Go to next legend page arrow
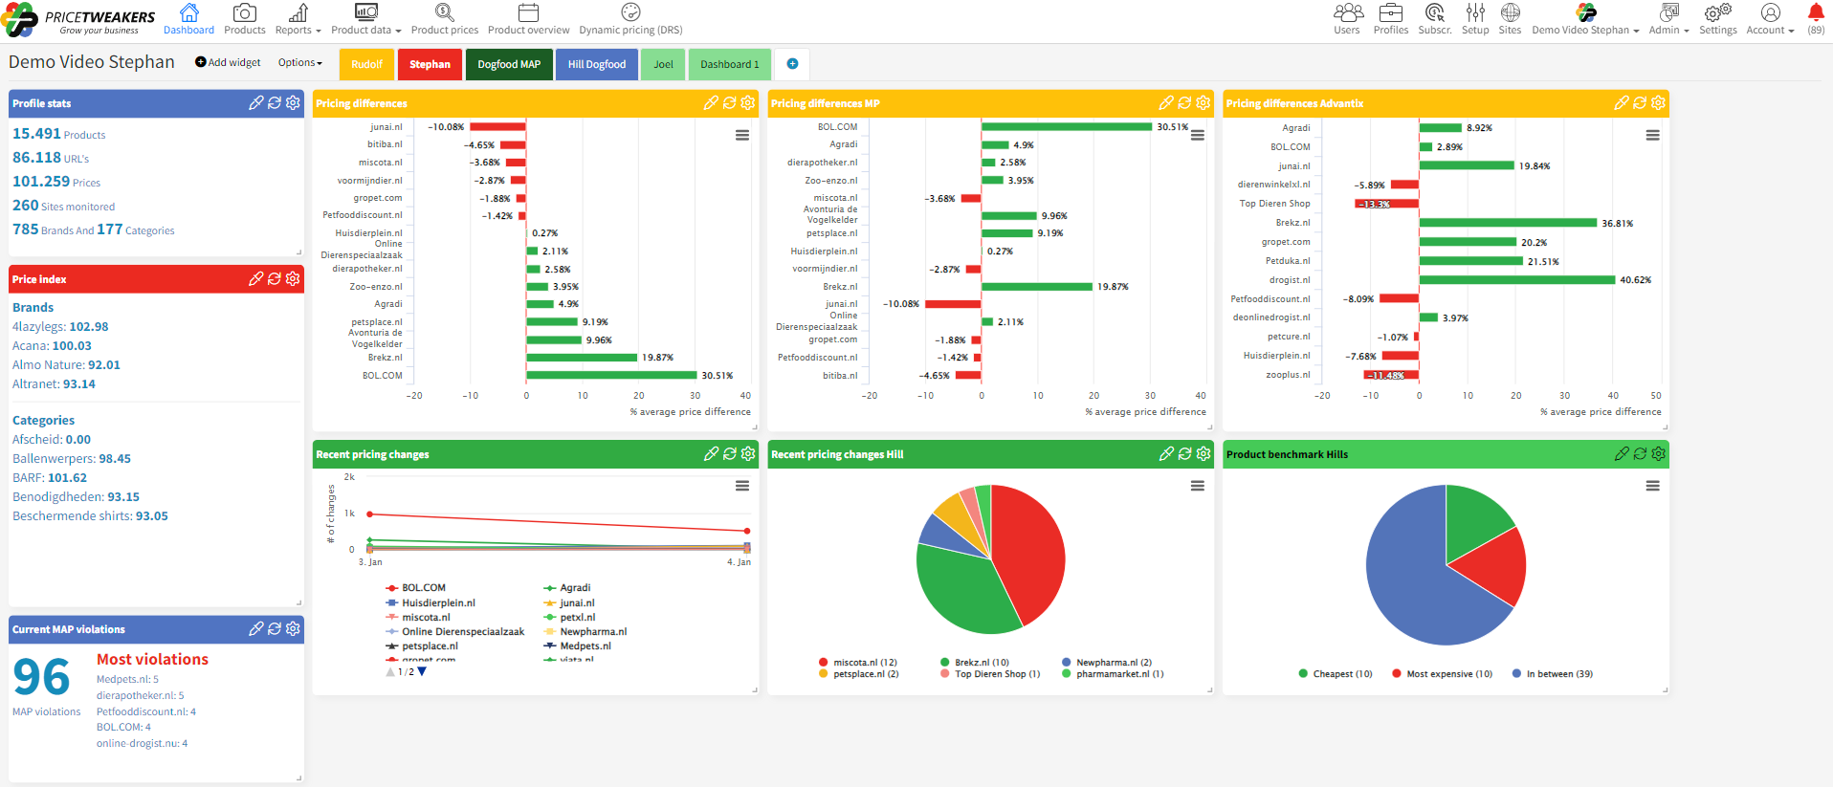 422,672
